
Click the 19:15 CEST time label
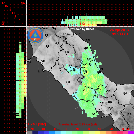(x=119, y=34)
